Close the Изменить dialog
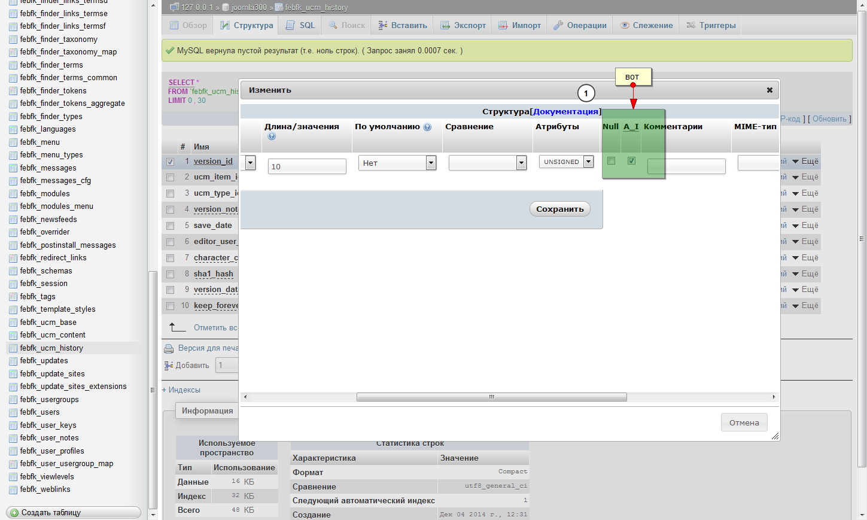Image resolution: width=867 pixels, height=520 pixels. [x=769, y=90]
